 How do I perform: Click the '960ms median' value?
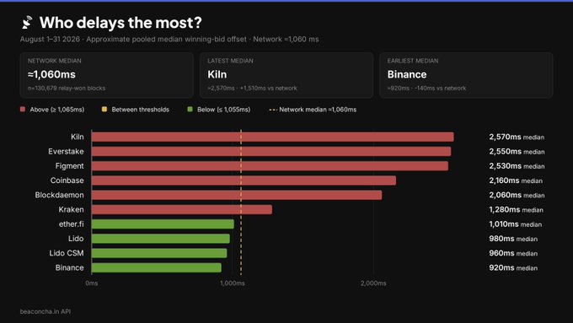click(x=513, y=253)
